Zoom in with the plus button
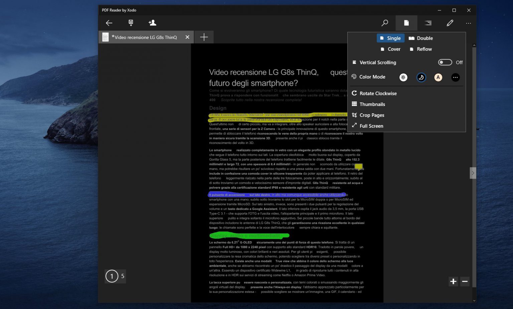Screen dimensions: 513x309 tap(453, 281)
